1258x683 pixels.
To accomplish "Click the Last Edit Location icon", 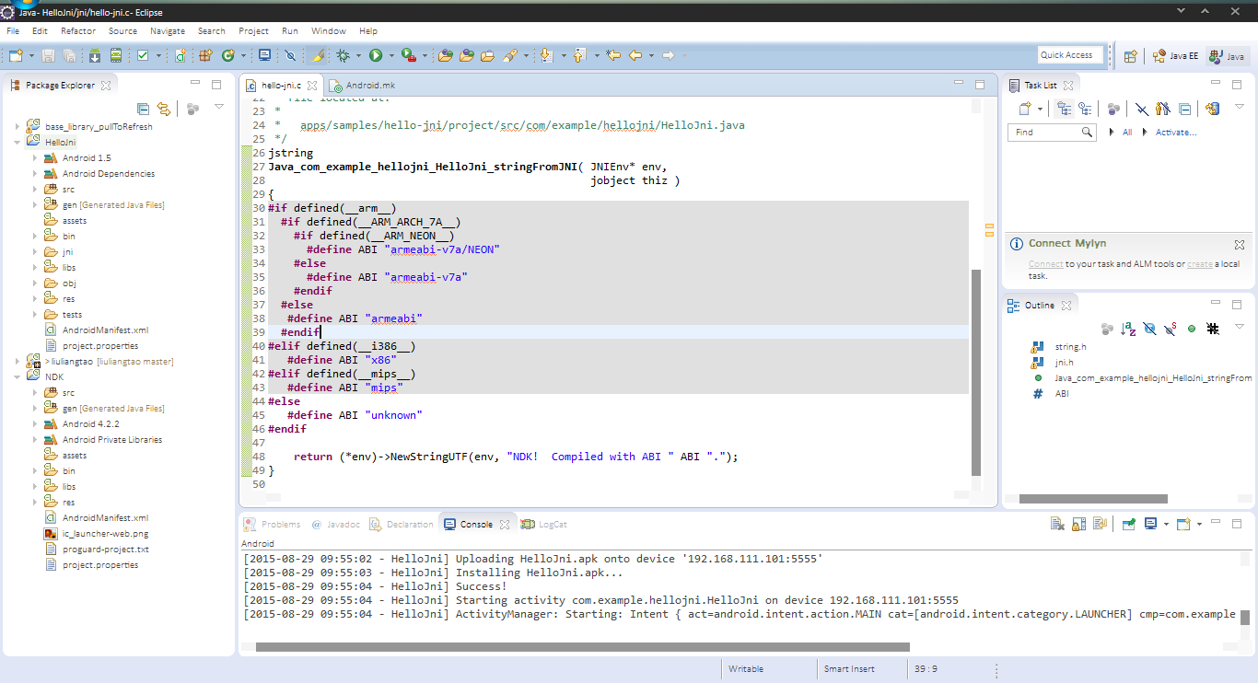I will tap(612, 55).
